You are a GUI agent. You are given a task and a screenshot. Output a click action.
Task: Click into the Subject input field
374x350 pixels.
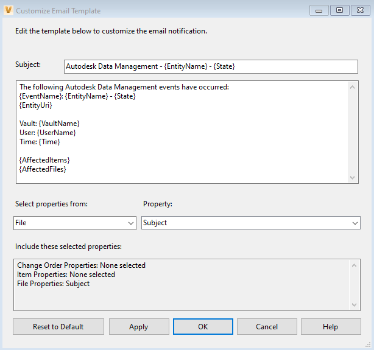click(211, 66)
